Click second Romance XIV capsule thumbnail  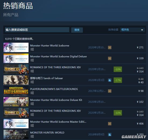(x=16, y=113)
